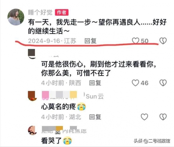Reply to the 陕西 comment

(x=95, y=83)
